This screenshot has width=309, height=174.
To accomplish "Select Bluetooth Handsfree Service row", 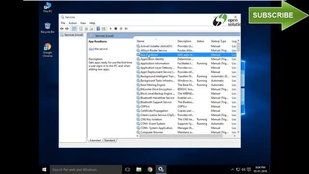I will 186,98.
